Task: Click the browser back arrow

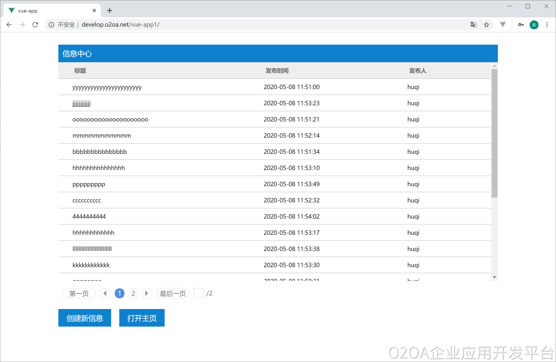Action: point(9,25)
